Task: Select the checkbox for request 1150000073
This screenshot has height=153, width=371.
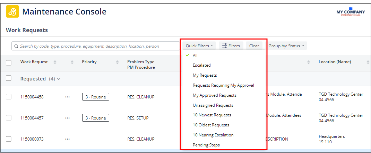Action: tap(9, 139)
